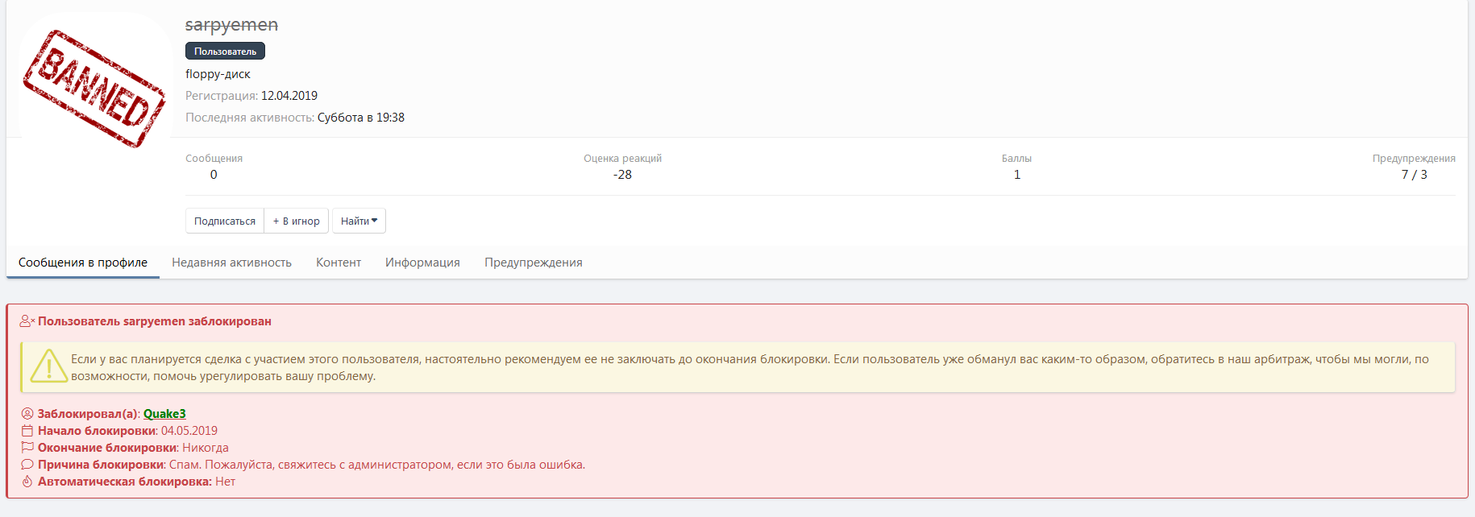Click the Подписаться button

coord(225,221)
